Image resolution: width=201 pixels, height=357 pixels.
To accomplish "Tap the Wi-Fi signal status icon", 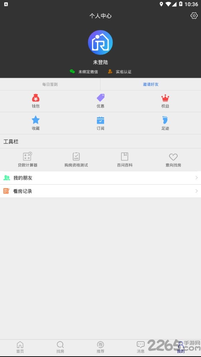I will click(x=168, y=4).
